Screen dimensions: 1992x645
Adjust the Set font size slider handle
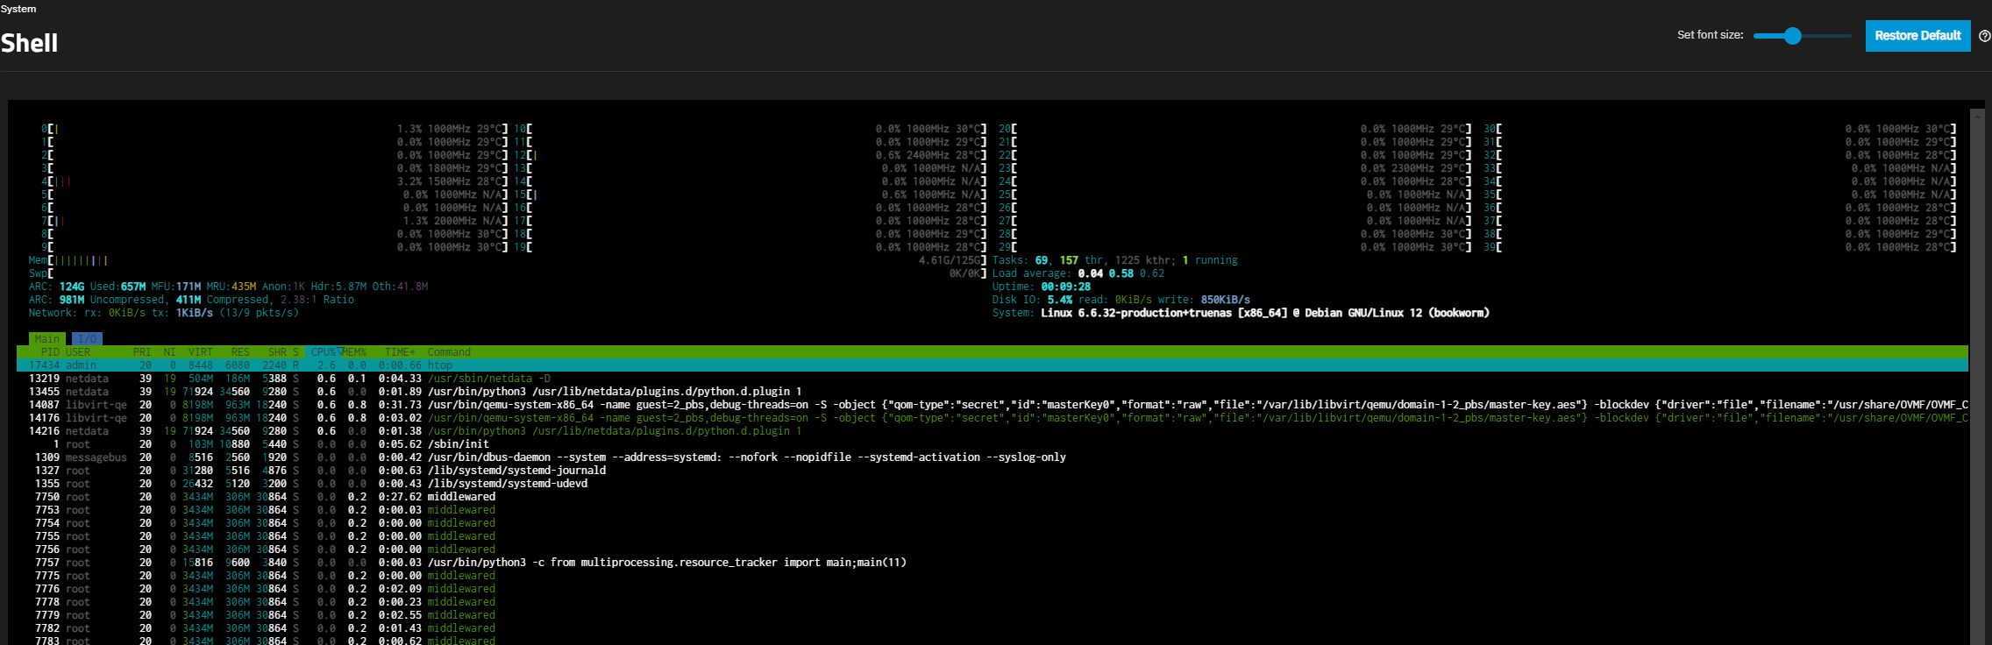click(1793, 36)
